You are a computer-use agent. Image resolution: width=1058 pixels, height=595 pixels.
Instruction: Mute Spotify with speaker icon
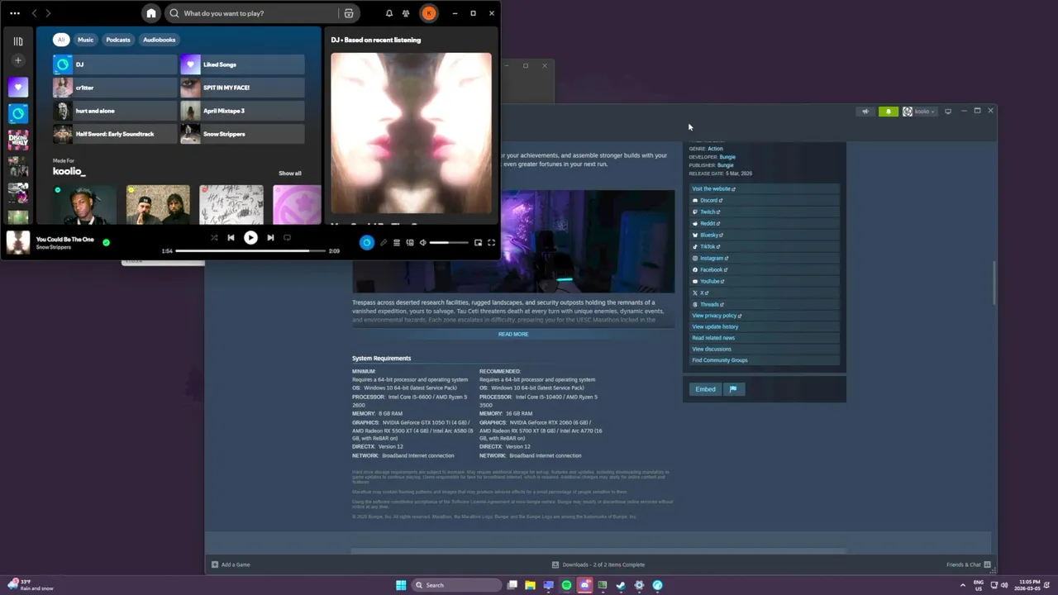(x=423, y=243)
